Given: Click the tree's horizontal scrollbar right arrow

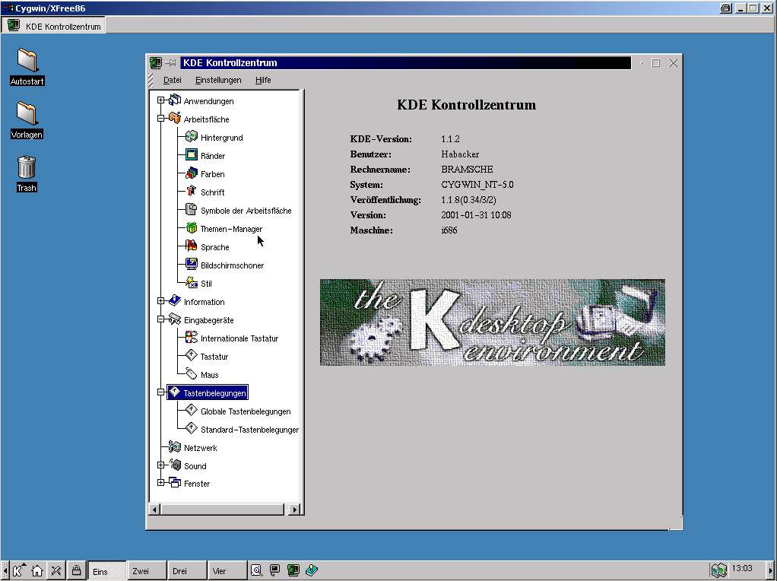Looking at the screenshot, I should (x=295, y=510).
